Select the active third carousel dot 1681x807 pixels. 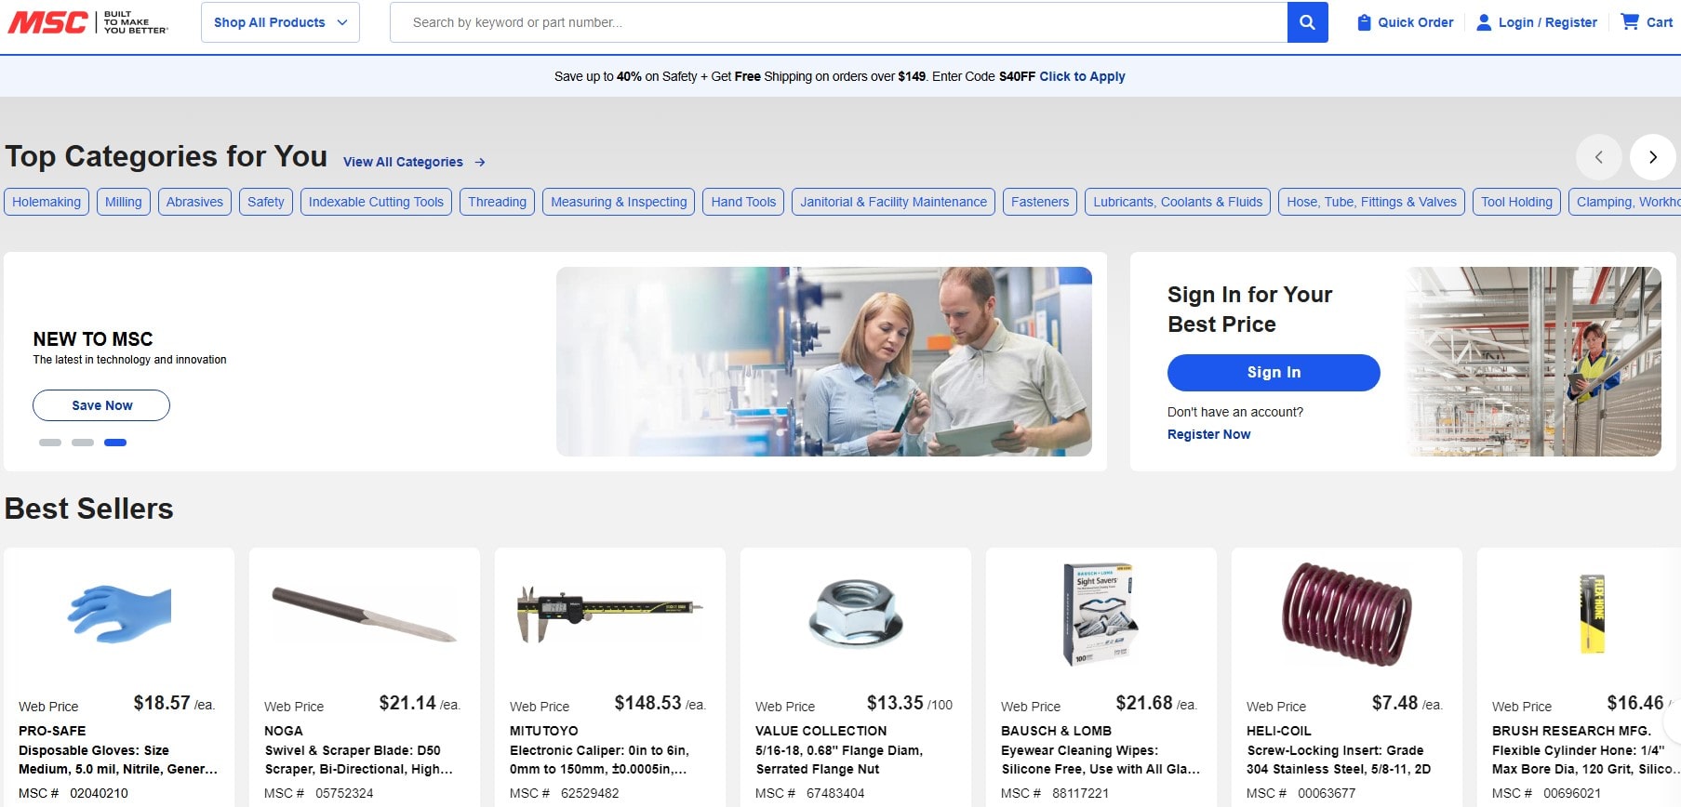click(115, 443)
